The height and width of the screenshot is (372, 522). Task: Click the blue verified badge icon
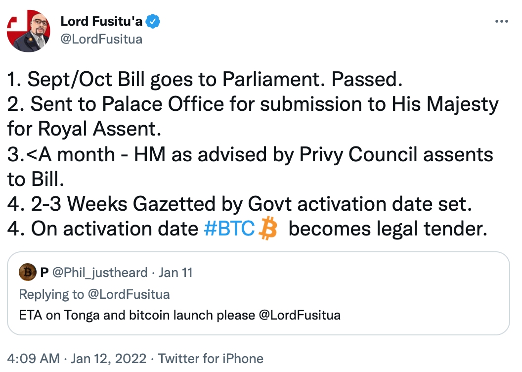[154, 22]
